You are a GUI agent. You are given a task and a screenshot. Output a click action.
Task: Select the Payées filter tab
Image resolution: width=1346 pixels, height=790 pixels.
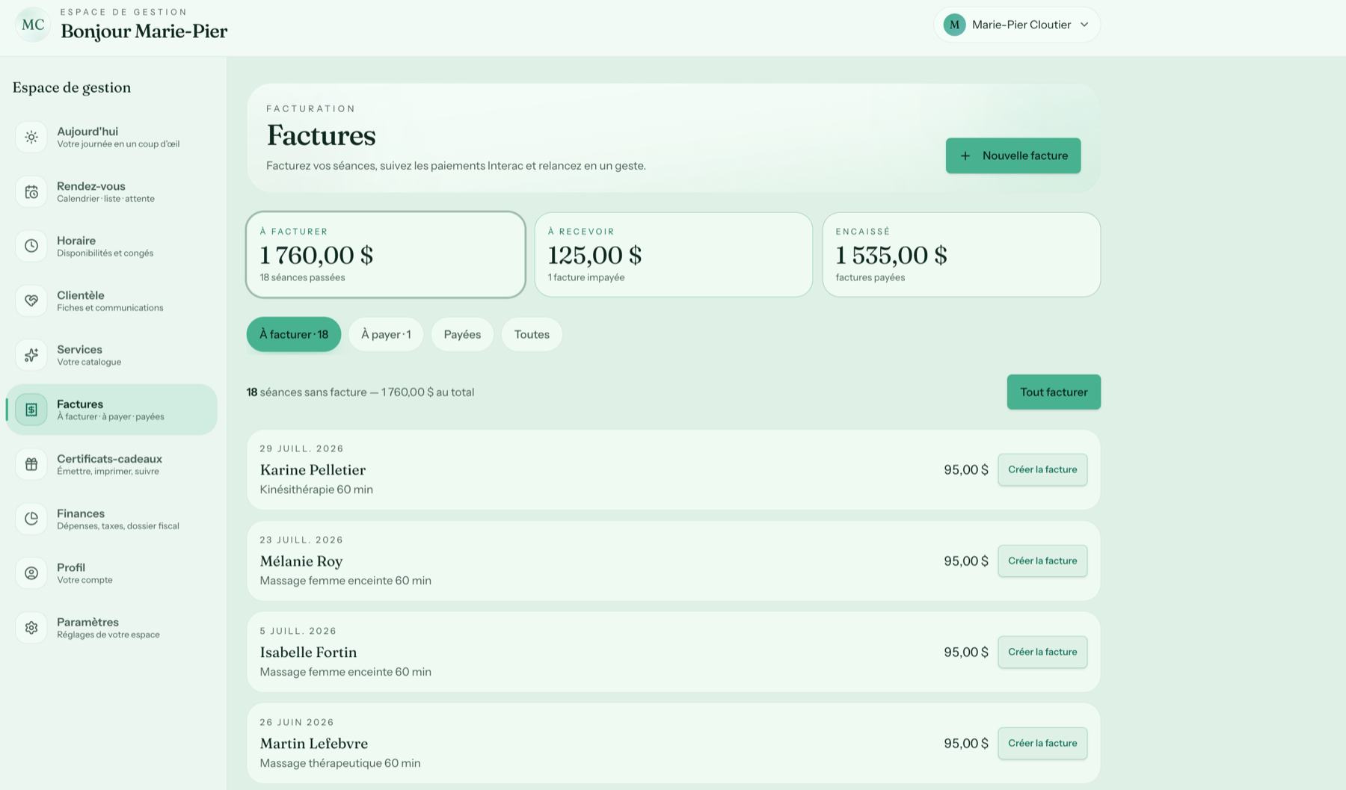[x=462, y=334]
